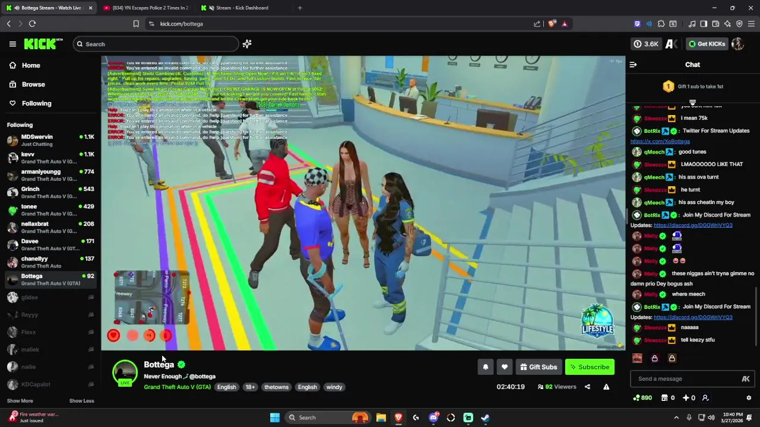Viewport: 760px width, 427px height.
Task: Click first locked emote in chat bar
Action: 654,358
